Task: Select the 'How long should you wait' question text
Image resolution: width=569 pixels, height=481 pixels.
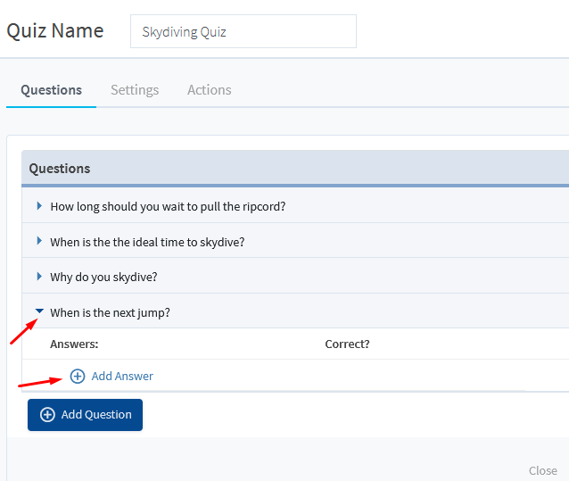Action: (168, 206)
